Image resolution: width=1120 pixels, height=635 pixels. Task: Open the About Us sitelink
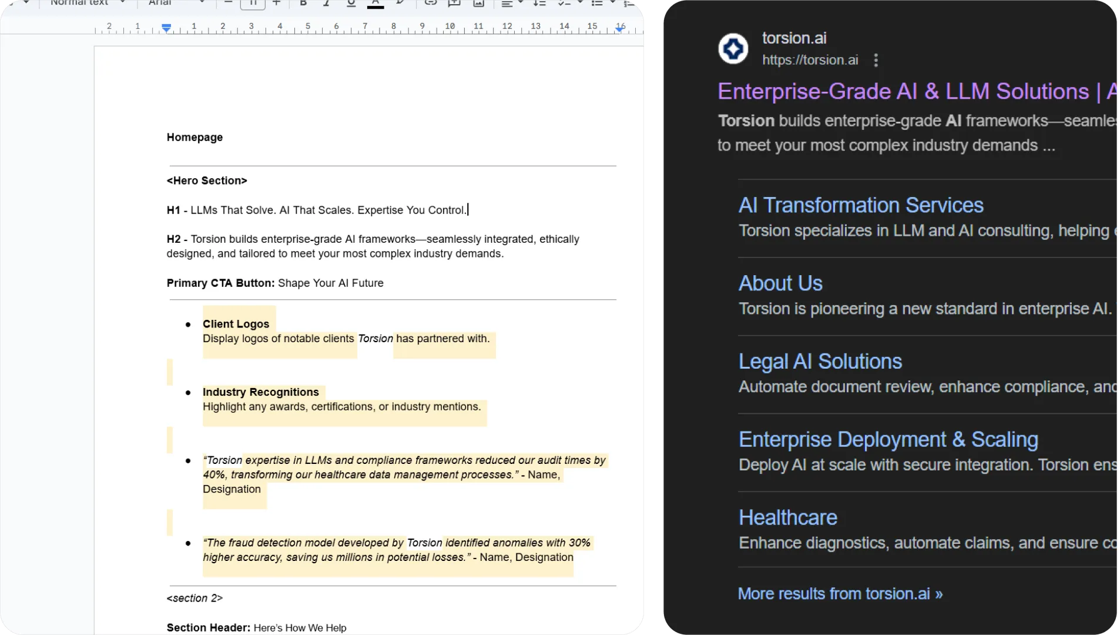[x=780, y=283]
